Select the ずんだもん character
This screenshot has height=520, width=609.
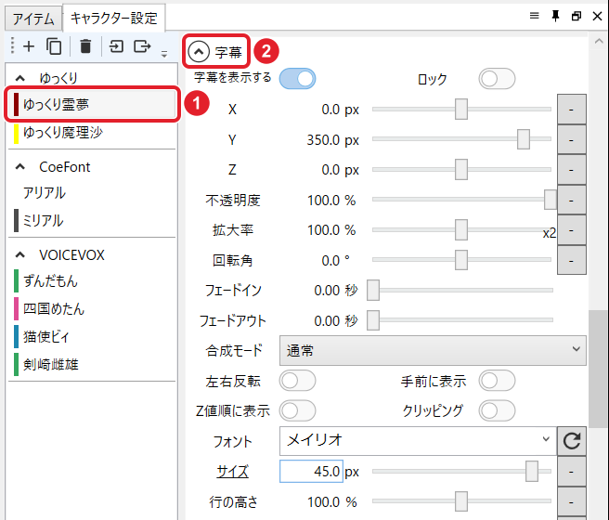pos(92,280)
